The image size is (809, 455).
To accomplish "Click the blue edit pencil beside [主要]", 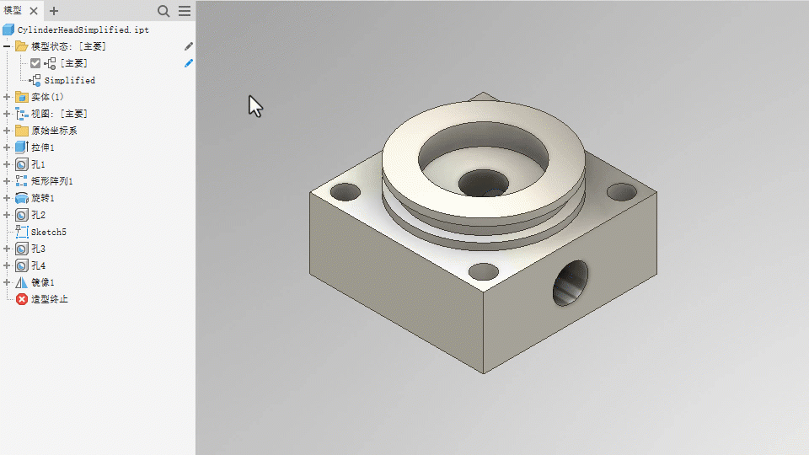I will (188, 63).
